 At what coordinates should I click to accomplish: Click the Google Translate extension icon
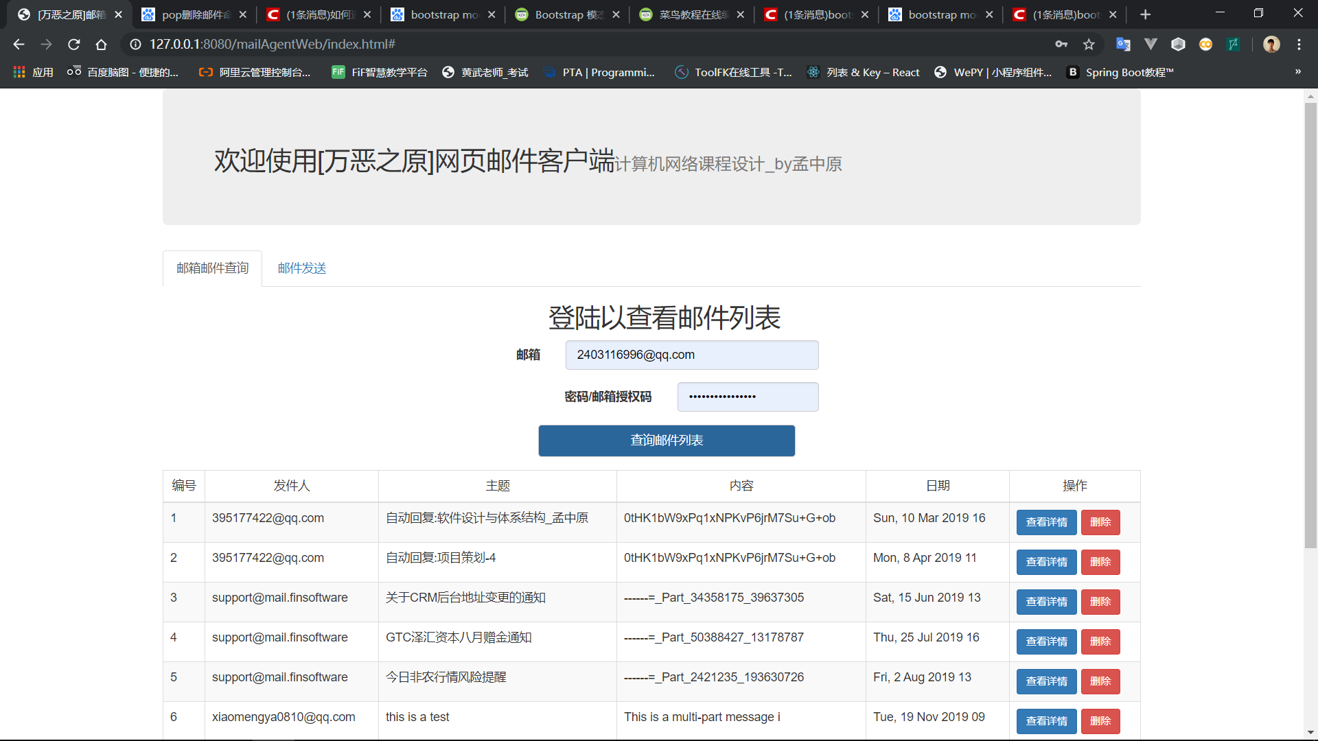pos(1123,45)
